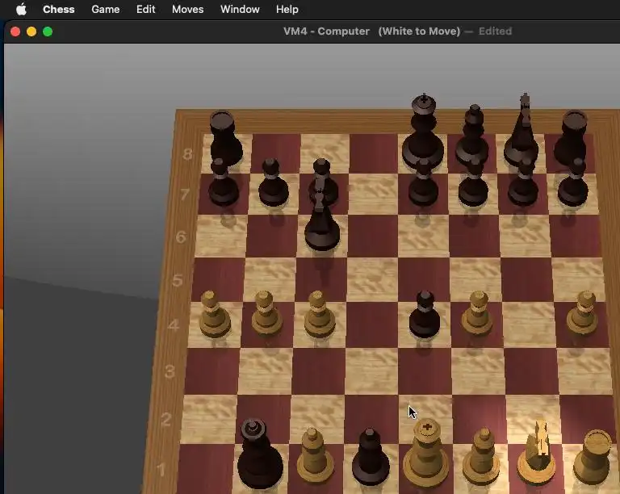Click the green full-screen button
This screenshot has height=494, width=620.
pyautogui.click(x=48, y=31)
